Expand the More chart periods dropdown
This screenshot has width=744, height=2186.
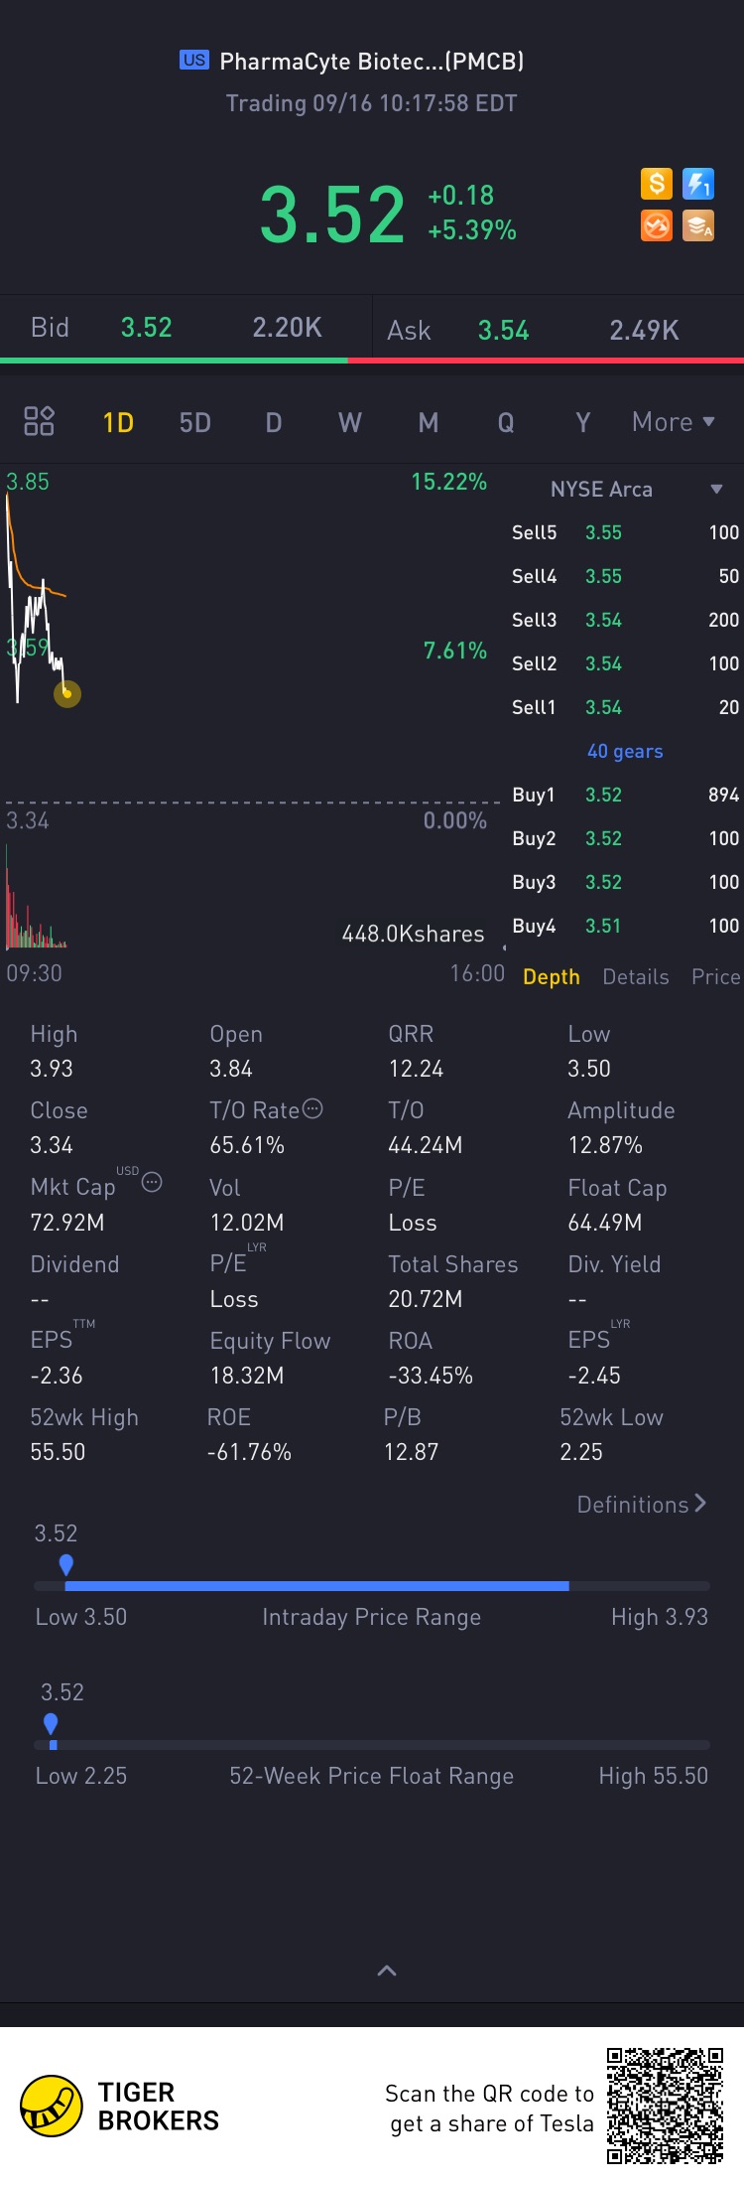pyautogui.click(x=674, y=422)
